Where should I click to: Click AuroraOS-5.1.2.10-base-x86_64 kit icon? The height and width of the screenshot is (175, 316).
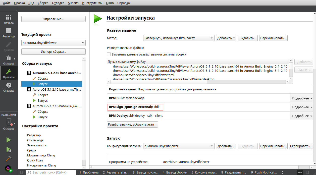29,106
